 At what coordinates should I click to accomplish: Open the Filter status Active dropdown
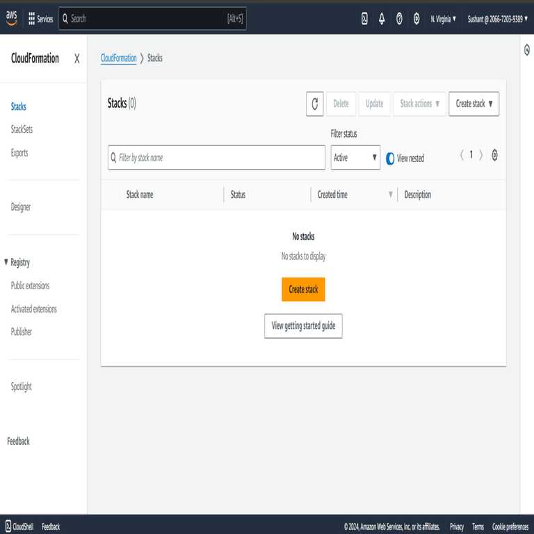tap(355, 158)
